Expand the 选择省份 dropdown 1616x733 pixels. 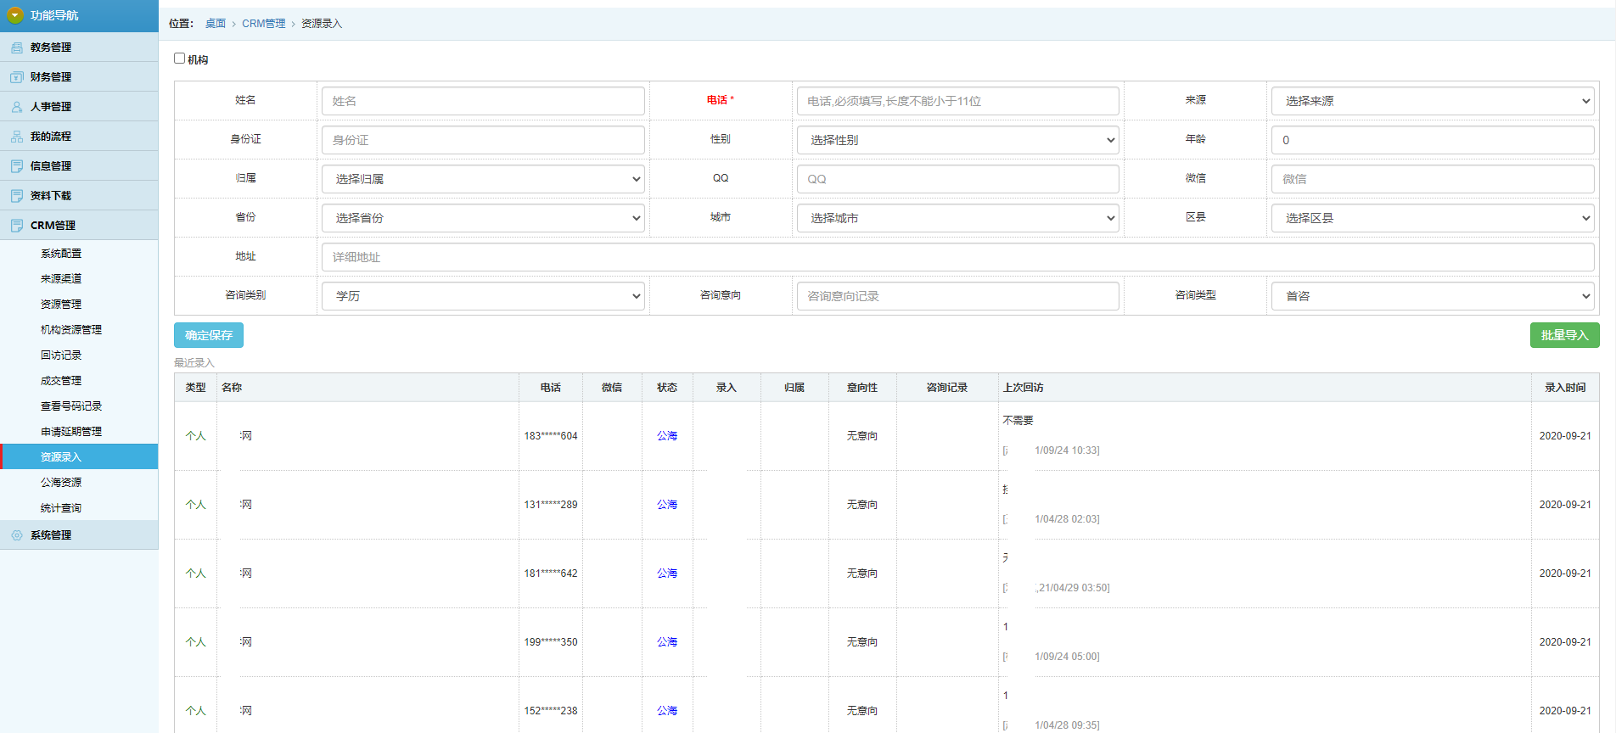[x=482, y=218]
